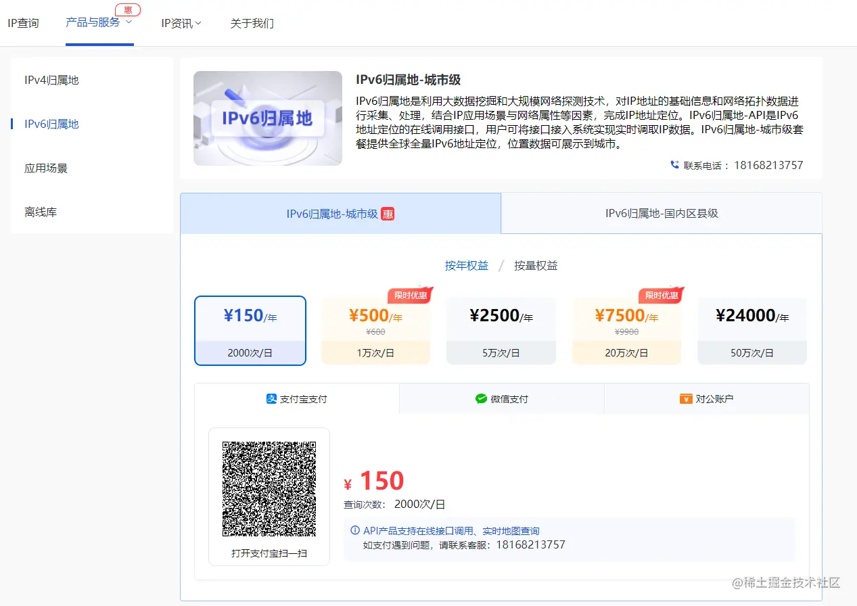Click the struck-through ¥680 original price
857x606 pixels.
[x=375, y=331]
